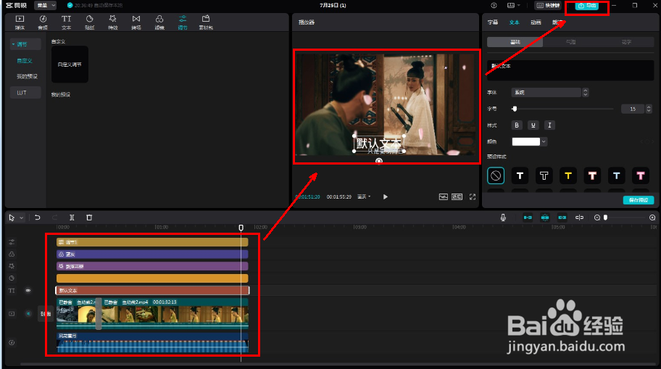This screenshot has width=661, height=369.
Task: Open the Audio (音频) panel tab
Action: tap(43, 22)
